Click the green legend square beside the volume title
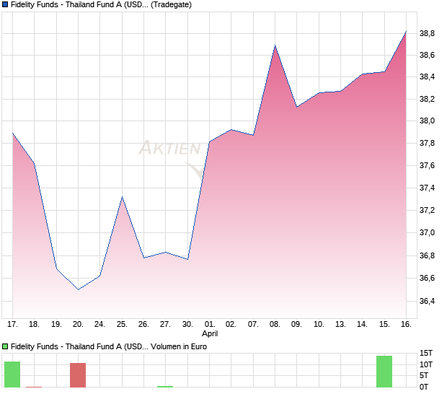 [5, 346]
